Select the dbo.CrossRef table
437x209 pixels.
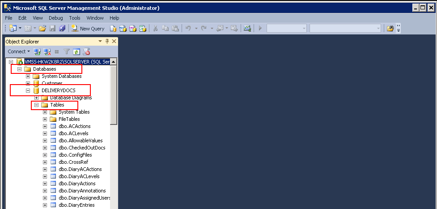point(73,162)
